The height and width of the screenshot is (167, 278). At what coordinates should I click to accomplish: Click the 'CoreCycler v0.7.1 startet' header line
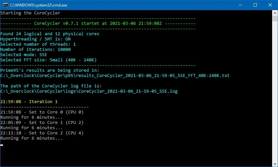tap(98, 23)
